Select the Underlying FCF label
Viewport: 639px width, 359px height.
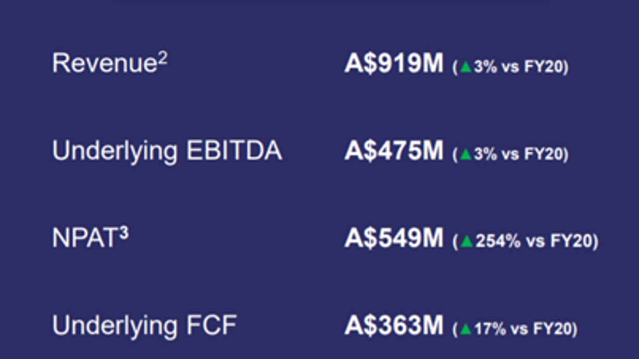pyautogui.click(x=144, y=326)
